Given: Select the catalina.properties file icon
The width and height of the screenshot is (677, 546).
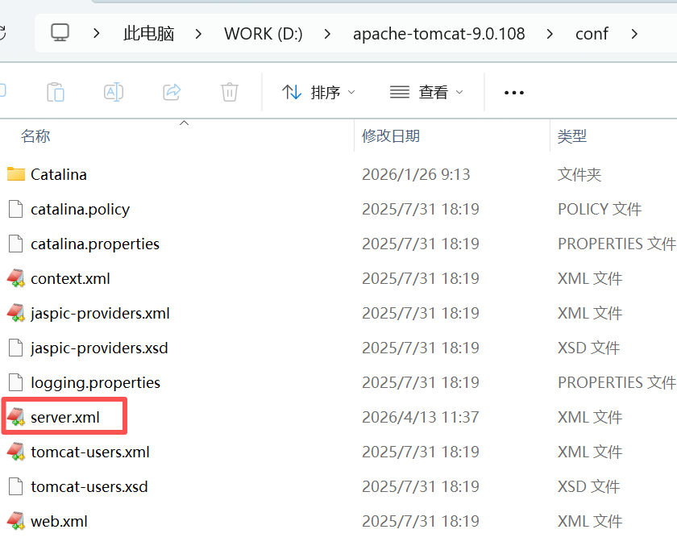Looking at the screenshot, I should (x=16, y=244).
